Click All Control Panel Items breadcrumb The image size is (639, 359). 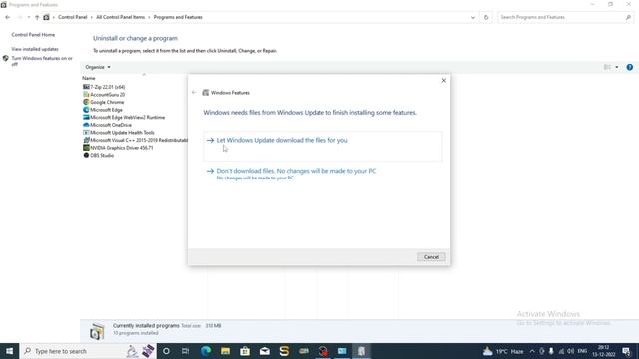[120, 17]
